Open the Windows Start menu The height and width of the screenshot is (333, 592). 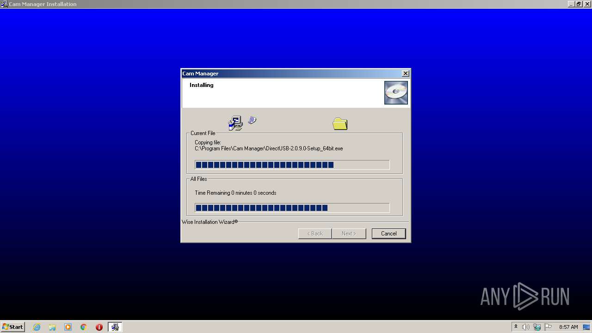click(x=13, y=327)
